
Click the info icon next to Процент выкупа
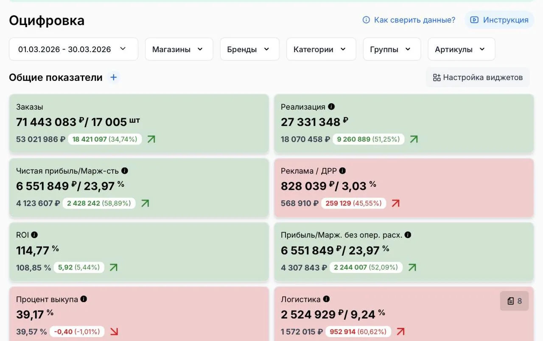(84, 299)
